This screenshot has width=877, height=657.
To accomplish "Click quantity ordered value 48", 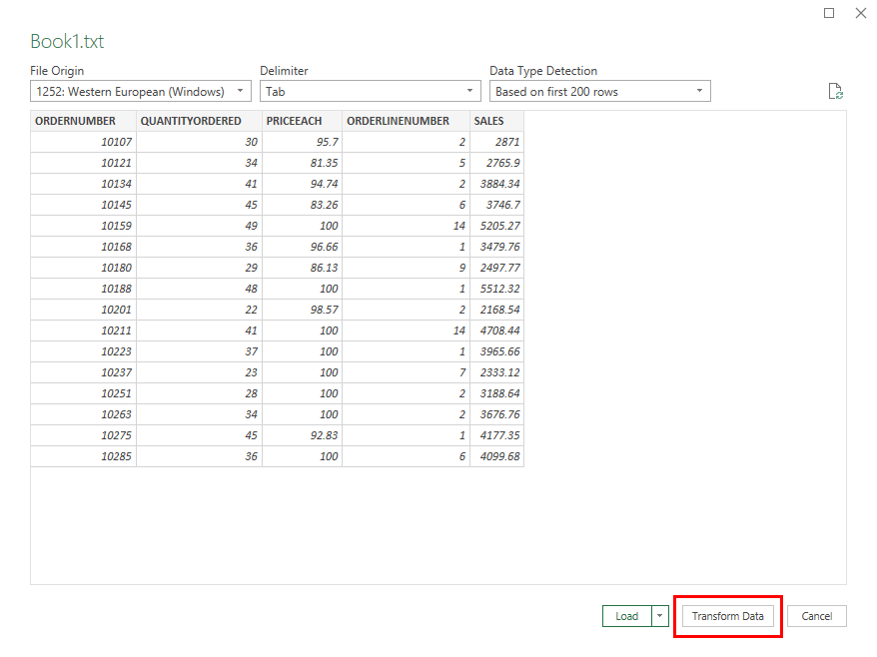I will [x=199, y=289].
